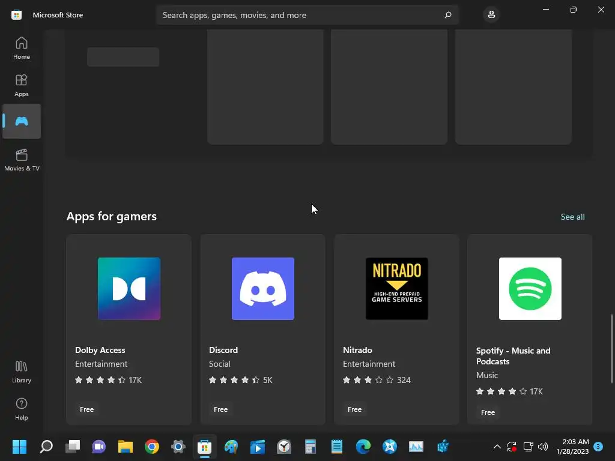The image size is (615, 461).
Task: Open the Nitrado title text
Action: [x=357, y=350]
